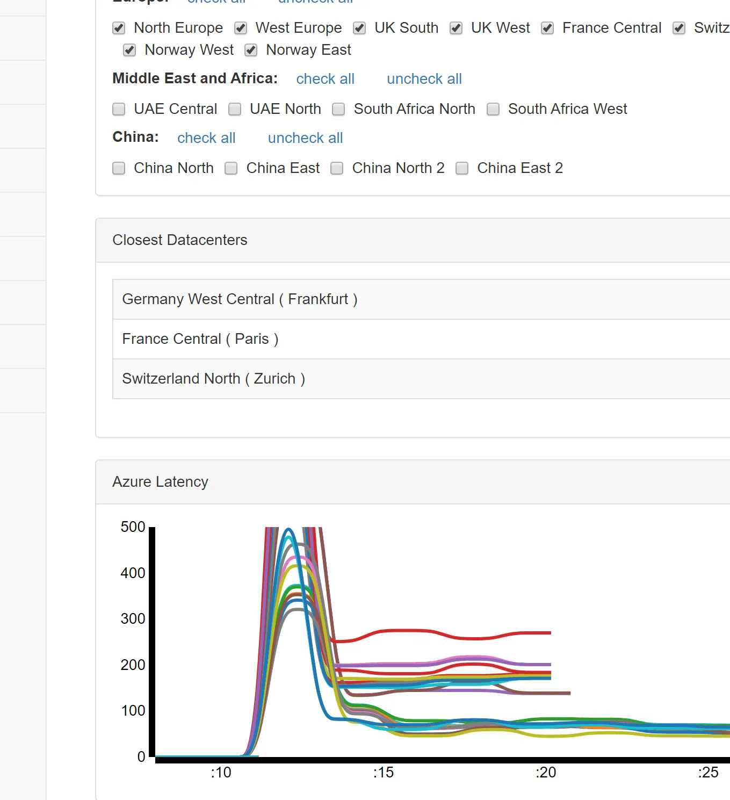
Task: Select France Central ( Paris ) row
Action: [421, 339]
